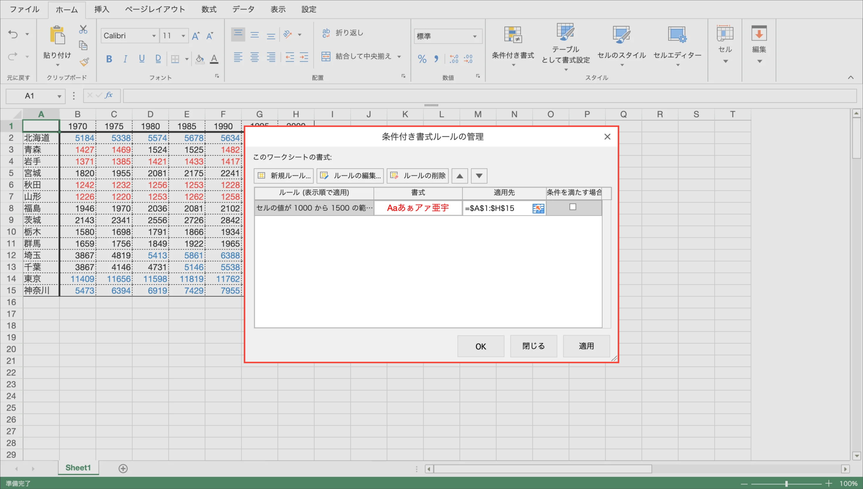Image resolution: width=863 pixels, height=489 pixels.
Task: Click the cut scissors icon
Action: pyautogui.click(x=83, y=29)
